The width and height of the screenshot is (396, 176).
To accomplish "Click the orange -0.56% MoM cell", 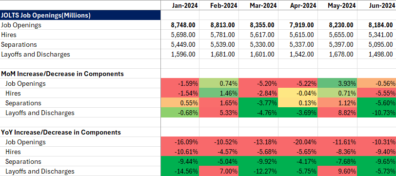I will 376,83.
